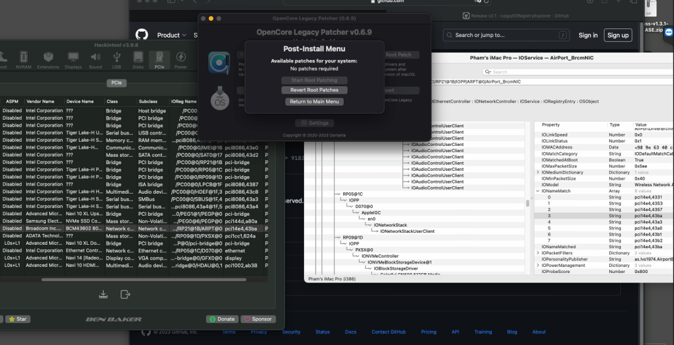Viewport: 674px width, 345px height.
Task: Click Revert Root Patches button
Action: point(314,90)
